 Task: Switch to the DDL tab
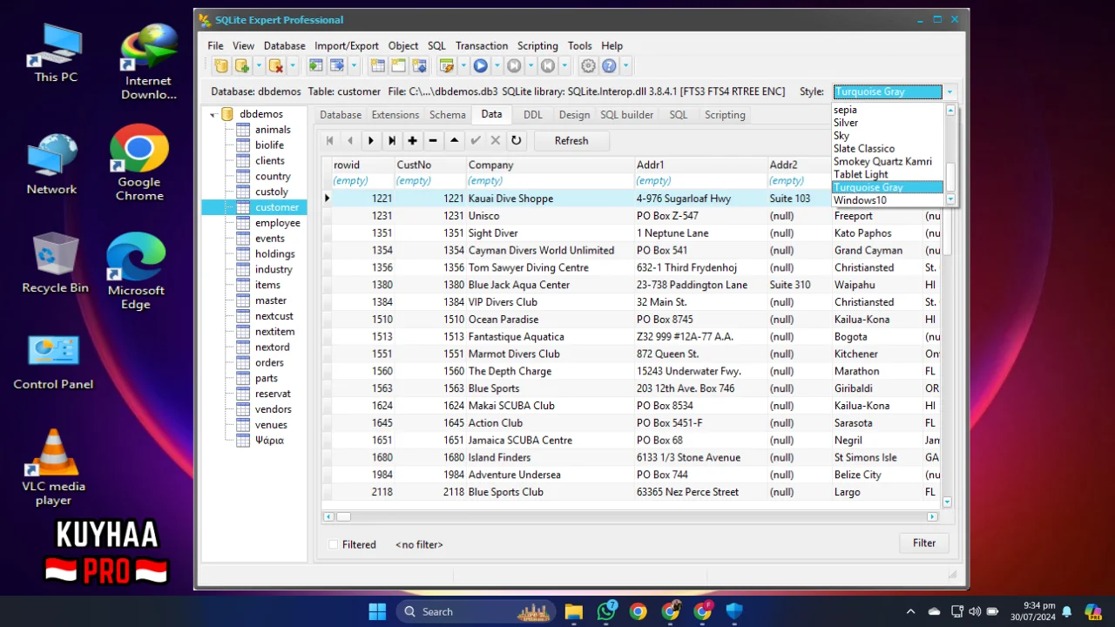[x=532, y=114]
